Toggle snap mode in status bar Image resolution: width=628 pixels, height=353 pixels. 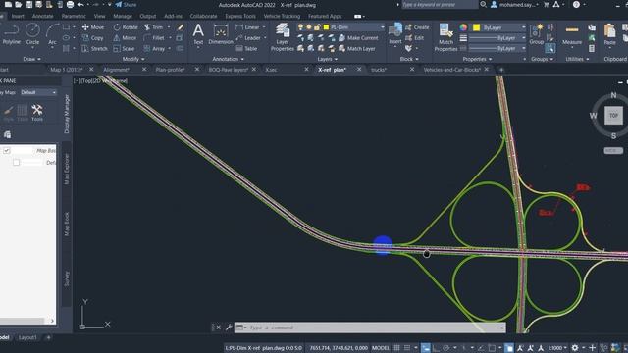pyautogui.click(x=407, y=348)
